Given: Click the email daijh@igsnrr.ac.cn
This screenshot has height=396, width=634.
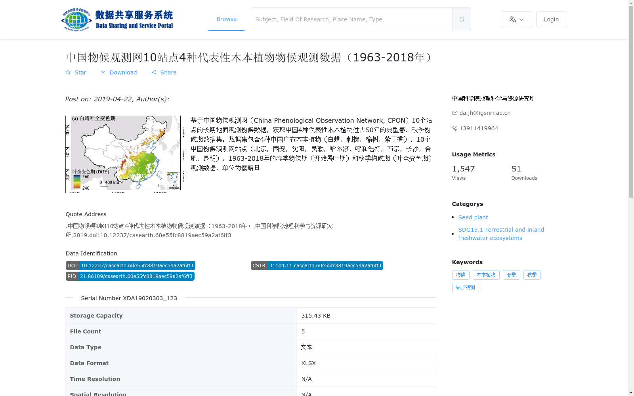Looking at the screenshot, I should click(x=485, y=113).
